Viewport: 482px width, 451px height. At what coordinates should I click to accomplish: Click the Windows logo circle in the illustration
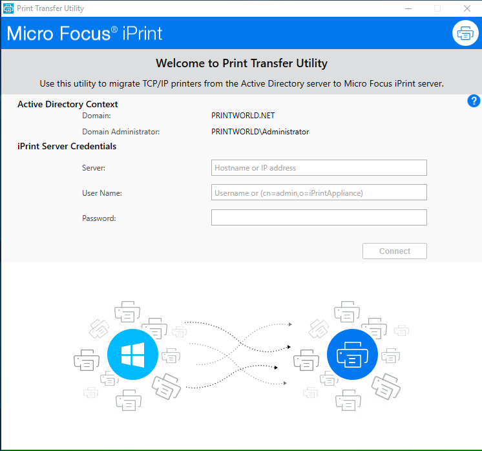[132, 355]
